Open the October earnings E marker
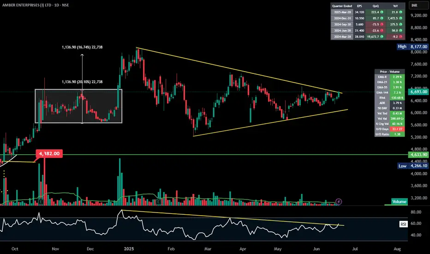This screenshot has width=430, height=254. (41, 202)
